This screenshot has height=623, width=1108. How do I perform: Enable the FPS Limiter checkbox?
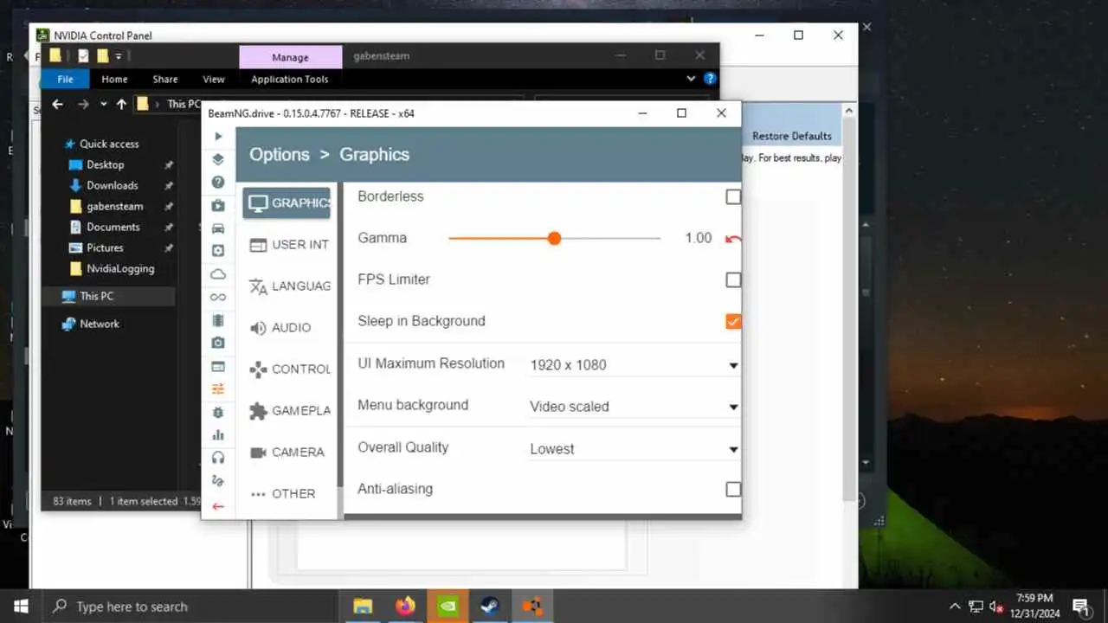coord(733,279)
